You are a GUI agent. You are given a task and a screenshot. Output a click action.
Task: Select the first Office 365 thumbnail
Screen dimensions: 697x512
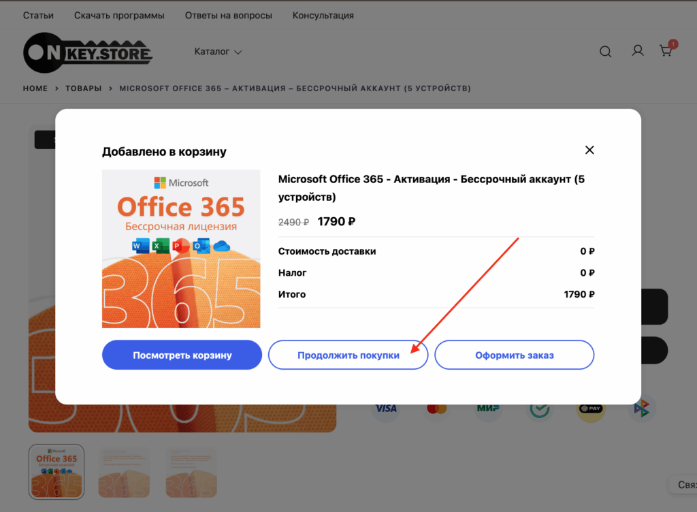pyautogui.click(x=56, y=472)
